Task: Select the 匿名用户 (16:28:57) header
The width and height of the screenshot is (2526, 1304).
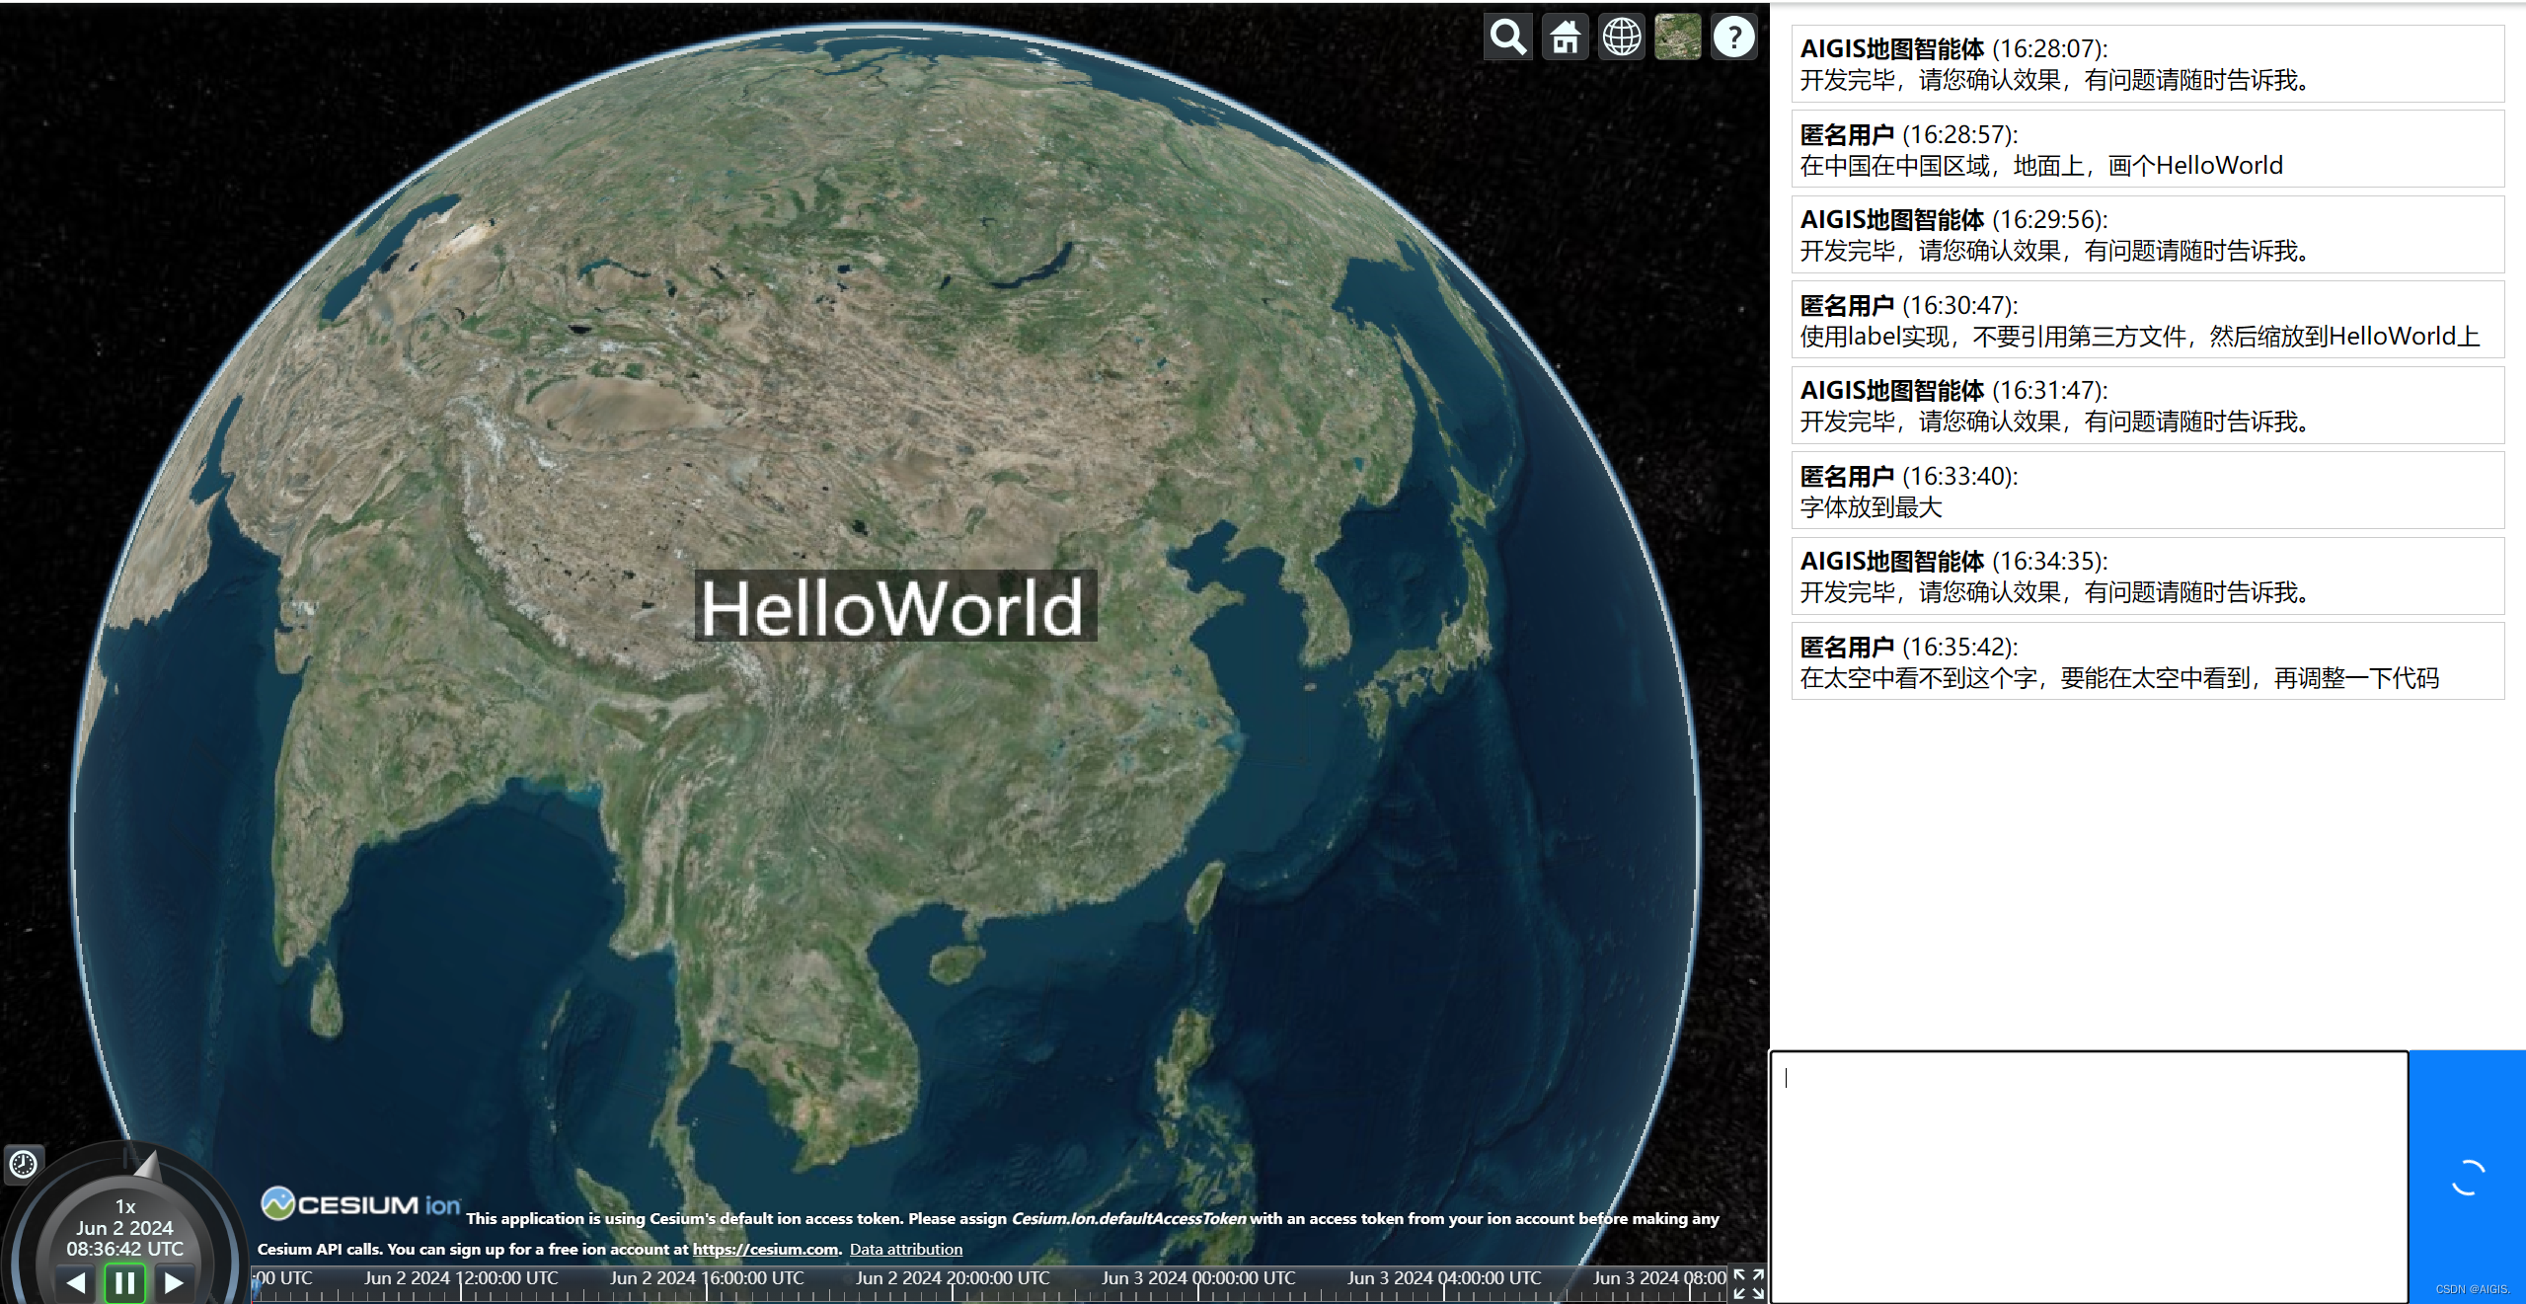Action: coord(1909,134)
